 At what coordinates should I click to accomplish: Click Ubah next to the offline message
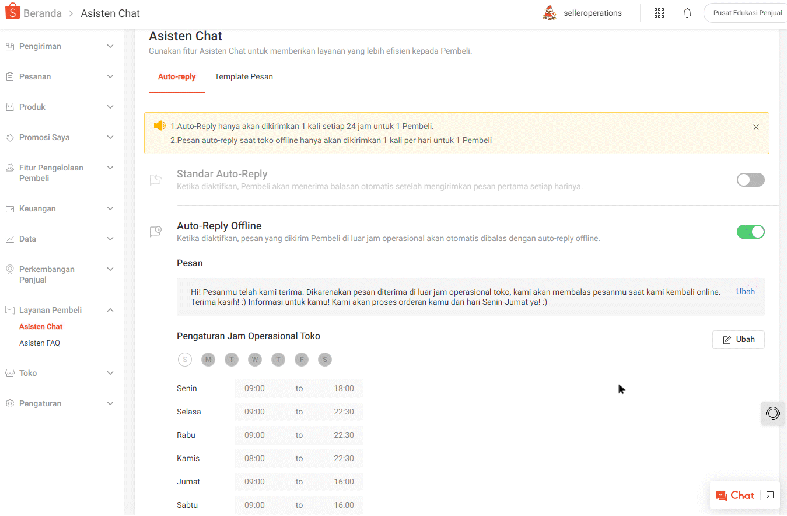[x=745, y=291]
